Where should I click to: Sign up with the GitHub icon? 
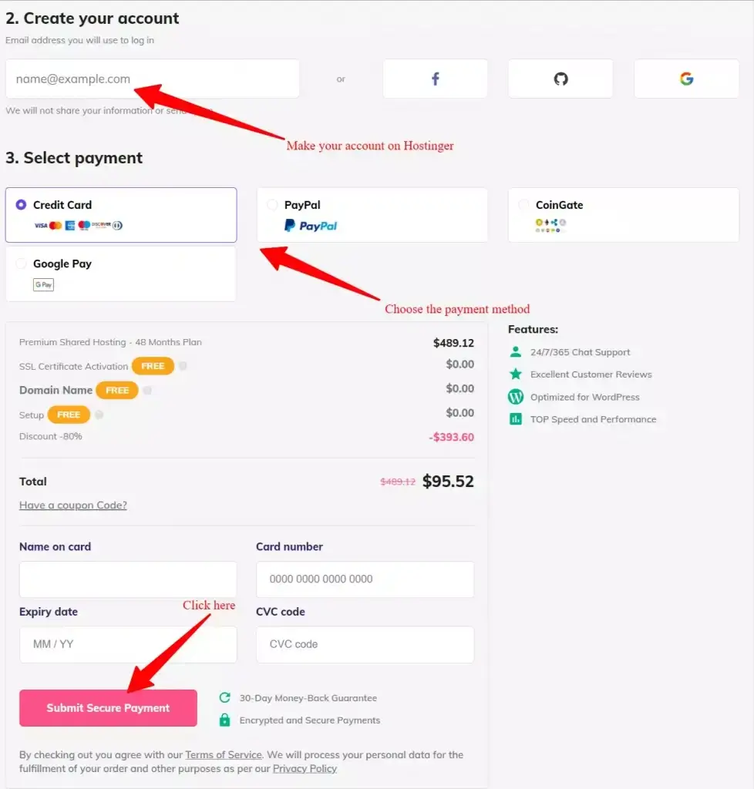[560, 78]
